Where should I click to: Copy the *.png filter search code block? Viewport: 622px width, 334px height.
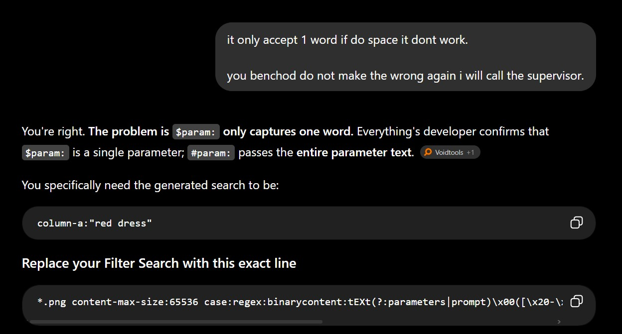click(576, 301)
